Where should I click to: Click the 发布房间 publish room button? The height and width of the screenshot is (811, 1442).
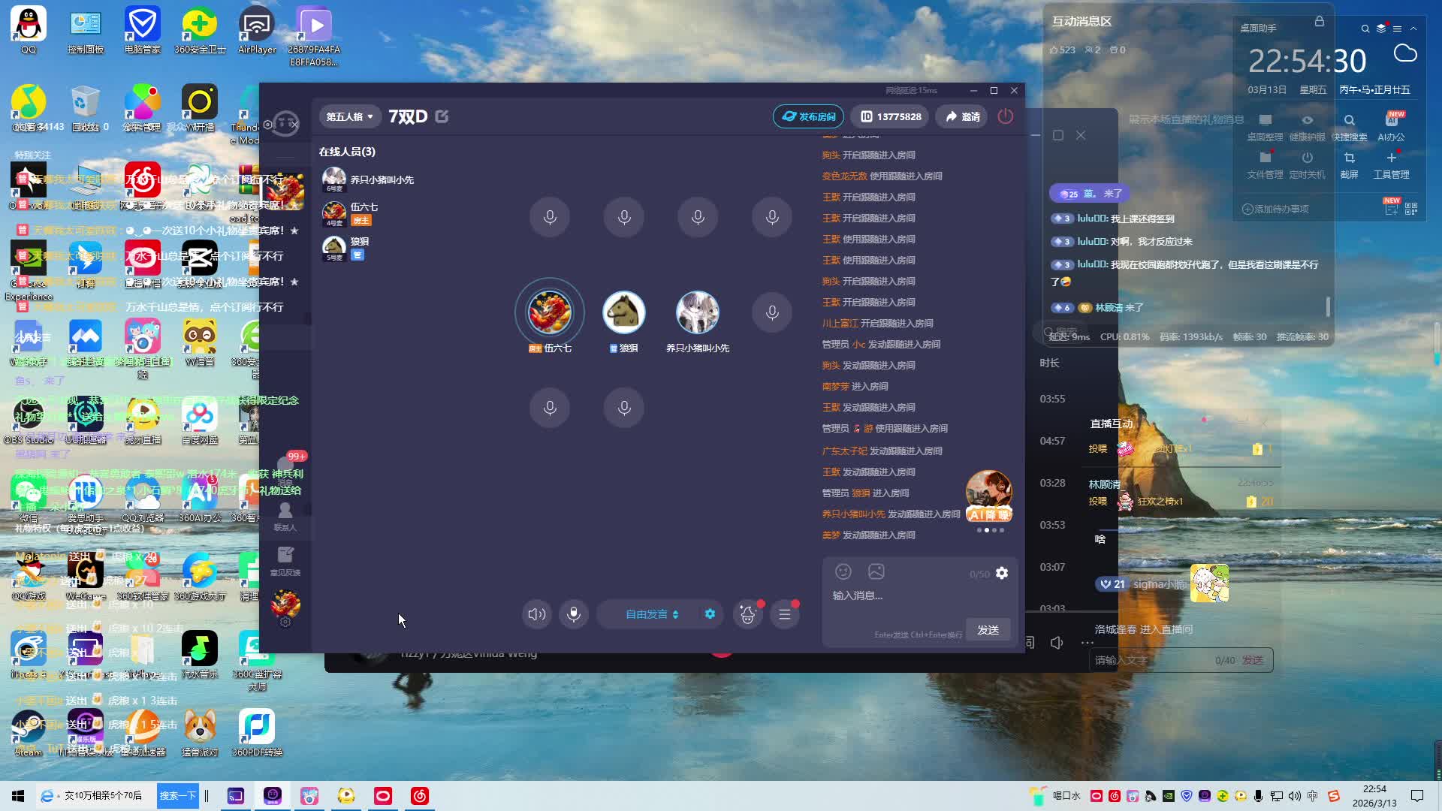(809, 116)
